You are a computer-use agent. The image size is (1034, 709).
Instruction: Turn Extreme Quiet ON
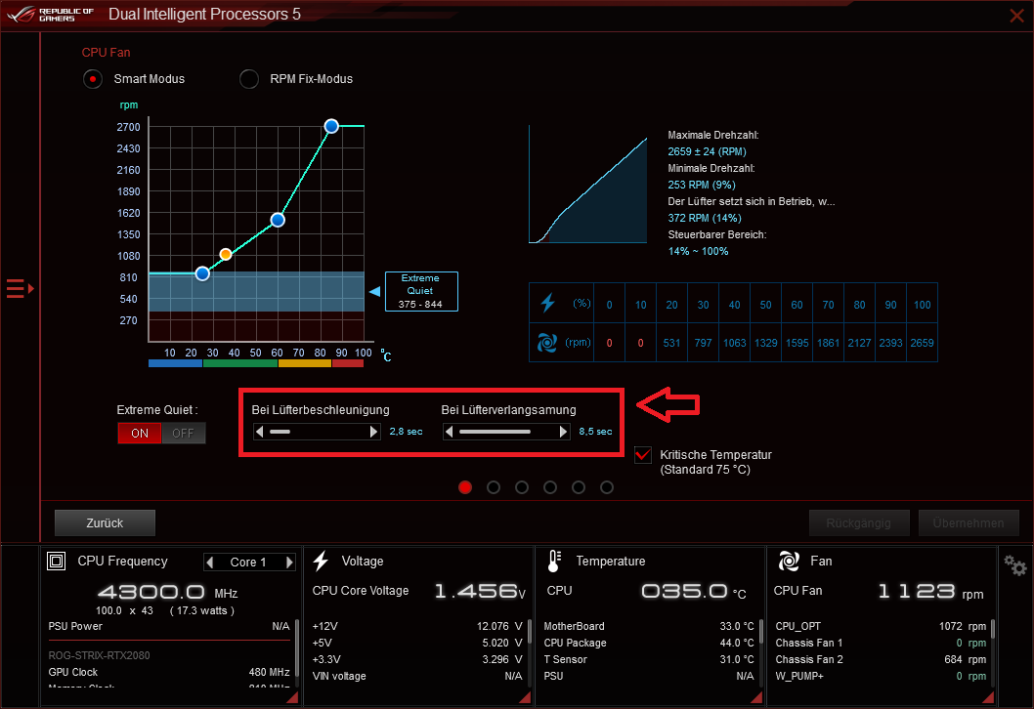(x=139, y=433)
